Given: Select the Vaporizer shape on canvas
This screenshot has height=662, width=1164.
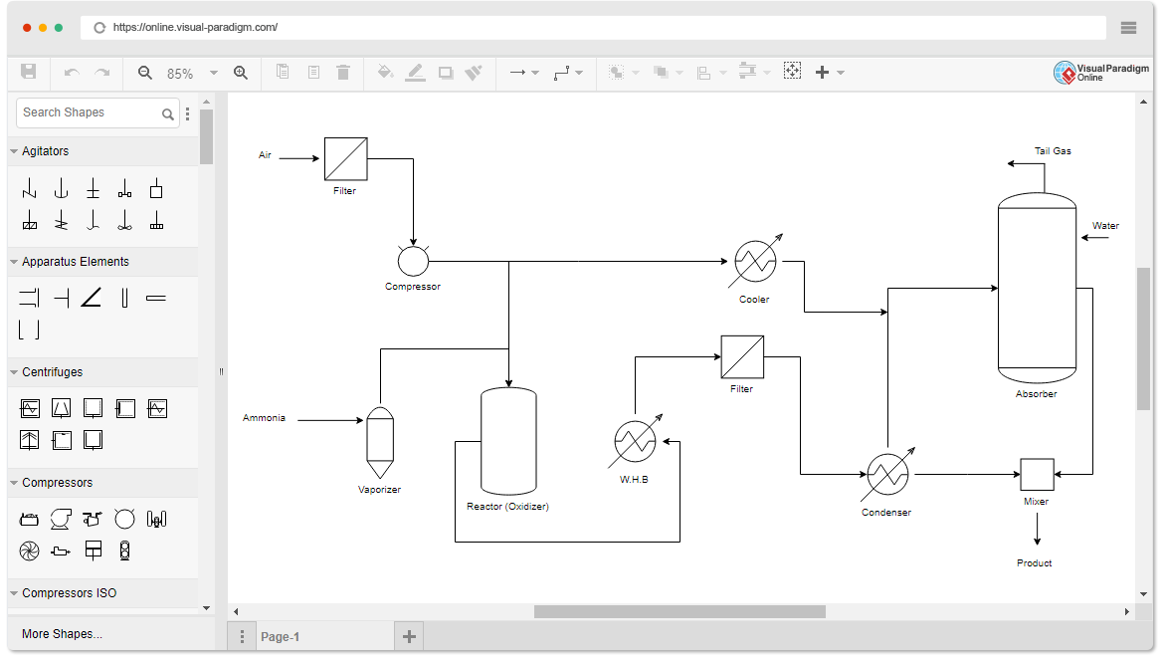Looking at the screenshot, I should [380, 443].
